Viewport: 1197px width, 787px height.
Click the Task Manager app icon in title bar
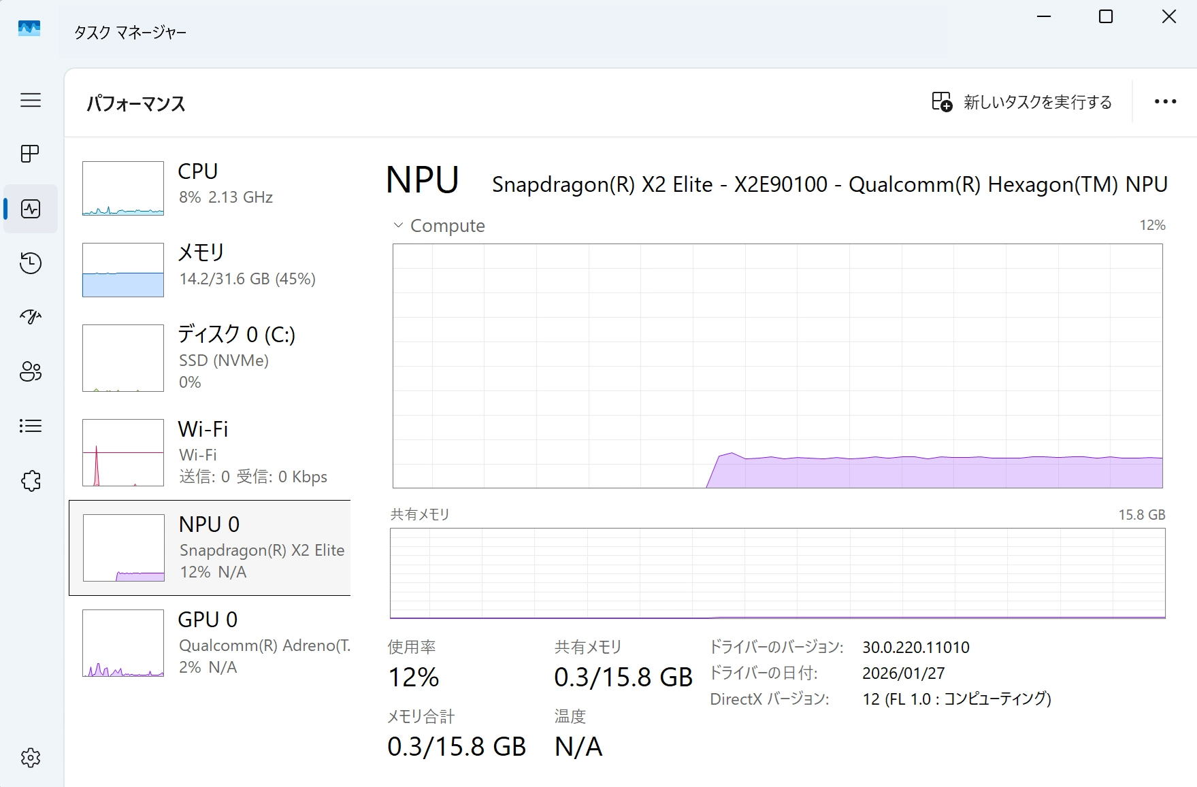29,29
